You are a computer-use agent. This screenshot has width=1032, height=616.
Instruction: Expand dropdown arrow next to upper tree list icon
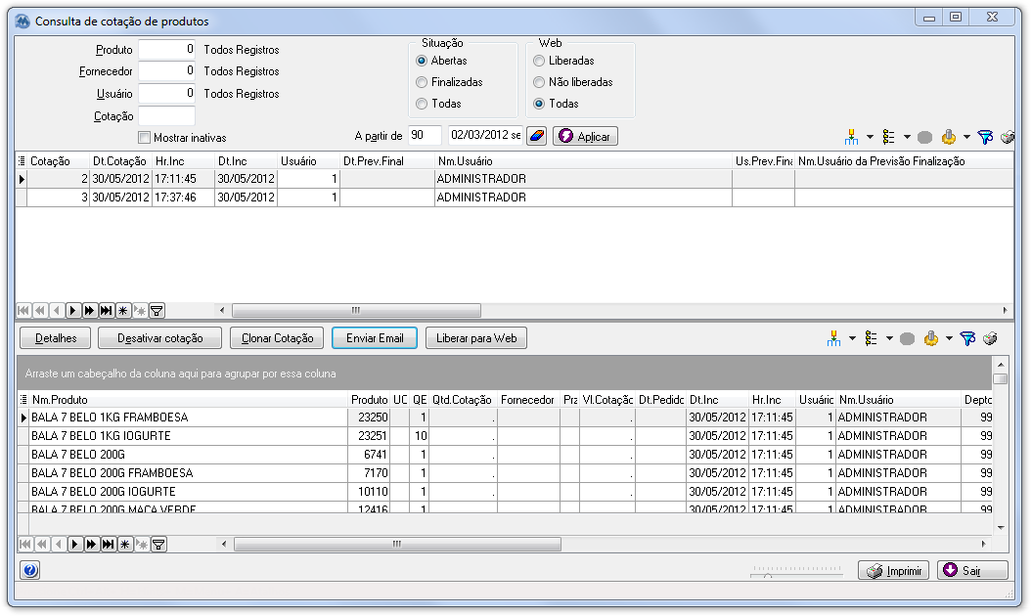click(x=906, y=137)
